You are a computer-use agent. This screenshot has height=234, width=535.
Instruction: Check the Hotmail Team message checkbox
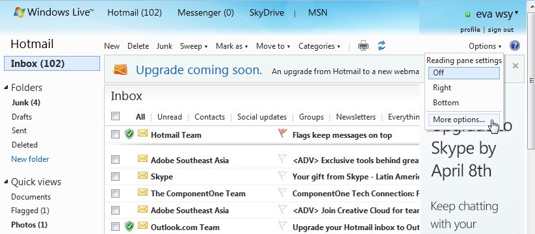coord(115,135)
